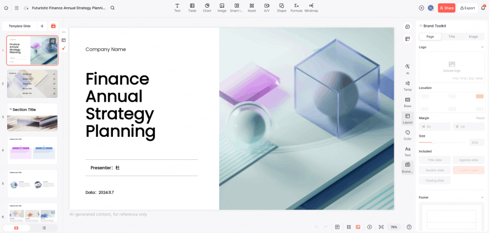Click the icon overlay on slide 1 thumbnail
This screenshot has width=489, height=233.
[x=52, y=41]
